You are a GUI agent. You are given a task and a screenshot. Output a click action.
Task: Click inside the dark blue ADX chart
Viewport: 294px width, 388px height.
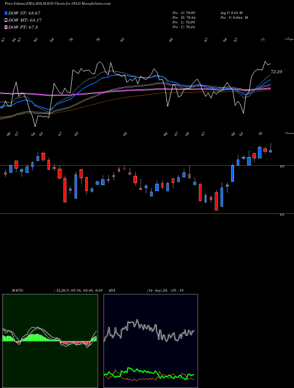click(x=151, y=341)
